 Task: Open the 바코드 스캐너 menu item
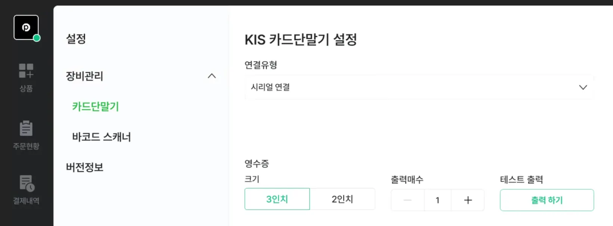tap(101, 137)
